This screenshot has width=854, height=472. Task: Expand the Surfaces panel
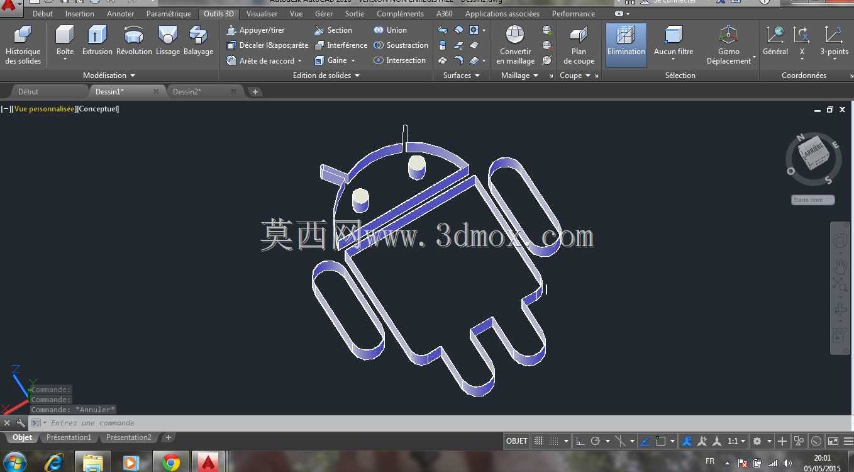461,76
